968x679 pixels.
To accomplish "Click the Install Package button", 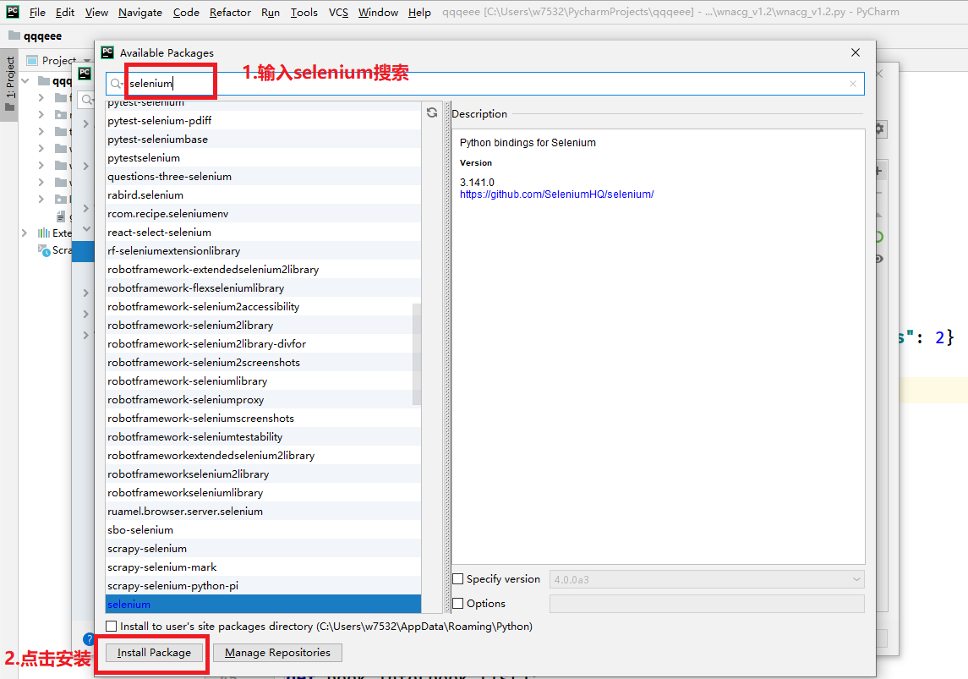I will point(155,653).
